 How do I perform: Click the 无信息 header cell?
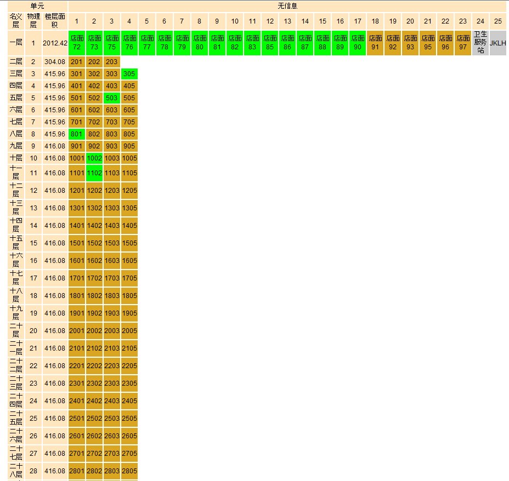coord(287,6)
